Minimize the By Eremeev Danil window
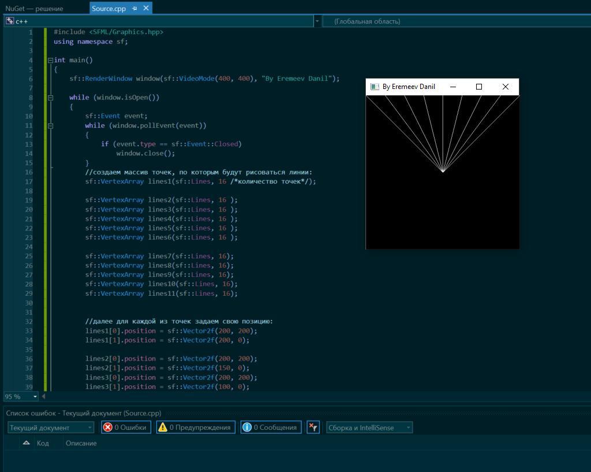This screenshot has width=591, height=472. point(453,87)
